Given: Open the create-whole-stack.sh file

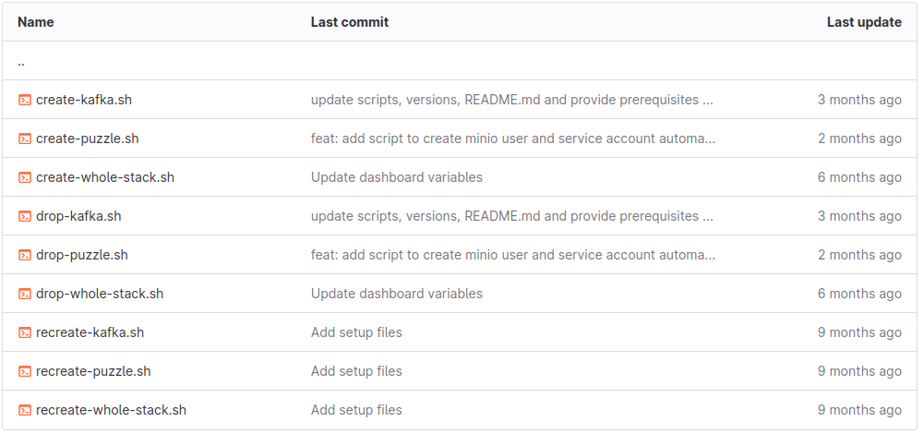Looking at the screenshot, I should [x=105, y=177].
